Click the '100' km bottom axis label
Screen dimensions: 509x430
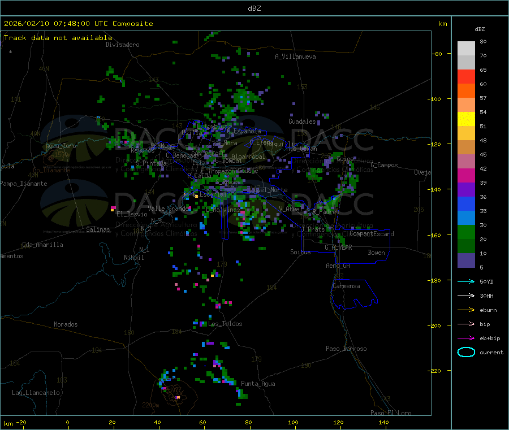(293, 422)
